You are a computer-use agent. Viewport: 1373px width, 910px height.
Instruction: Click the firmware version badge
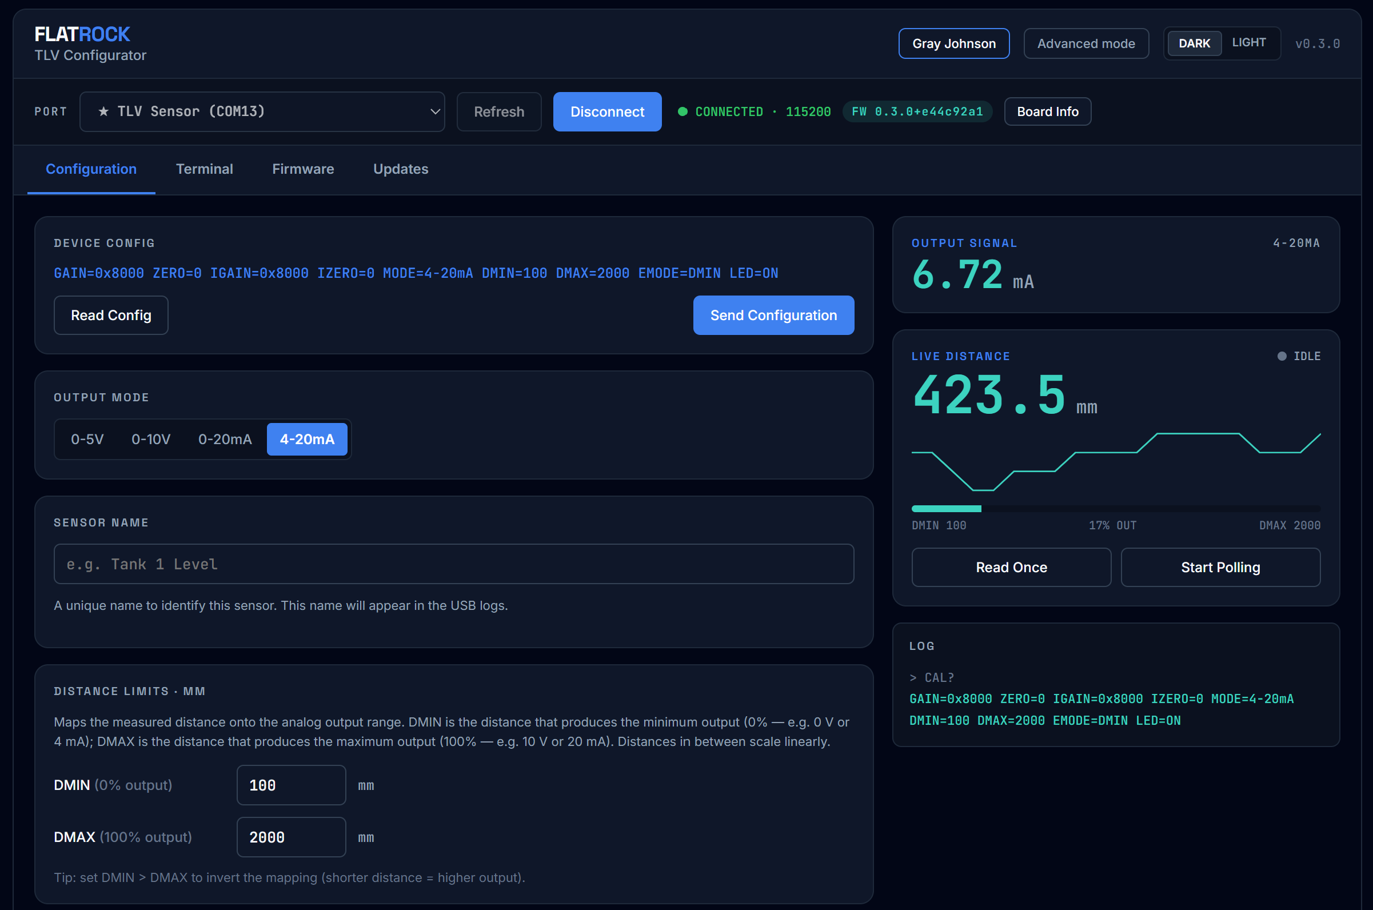pos(917,111)
